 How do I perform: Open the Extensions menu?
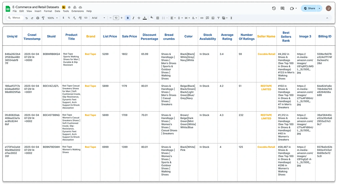pyautogui.click(x=78, y=11)
